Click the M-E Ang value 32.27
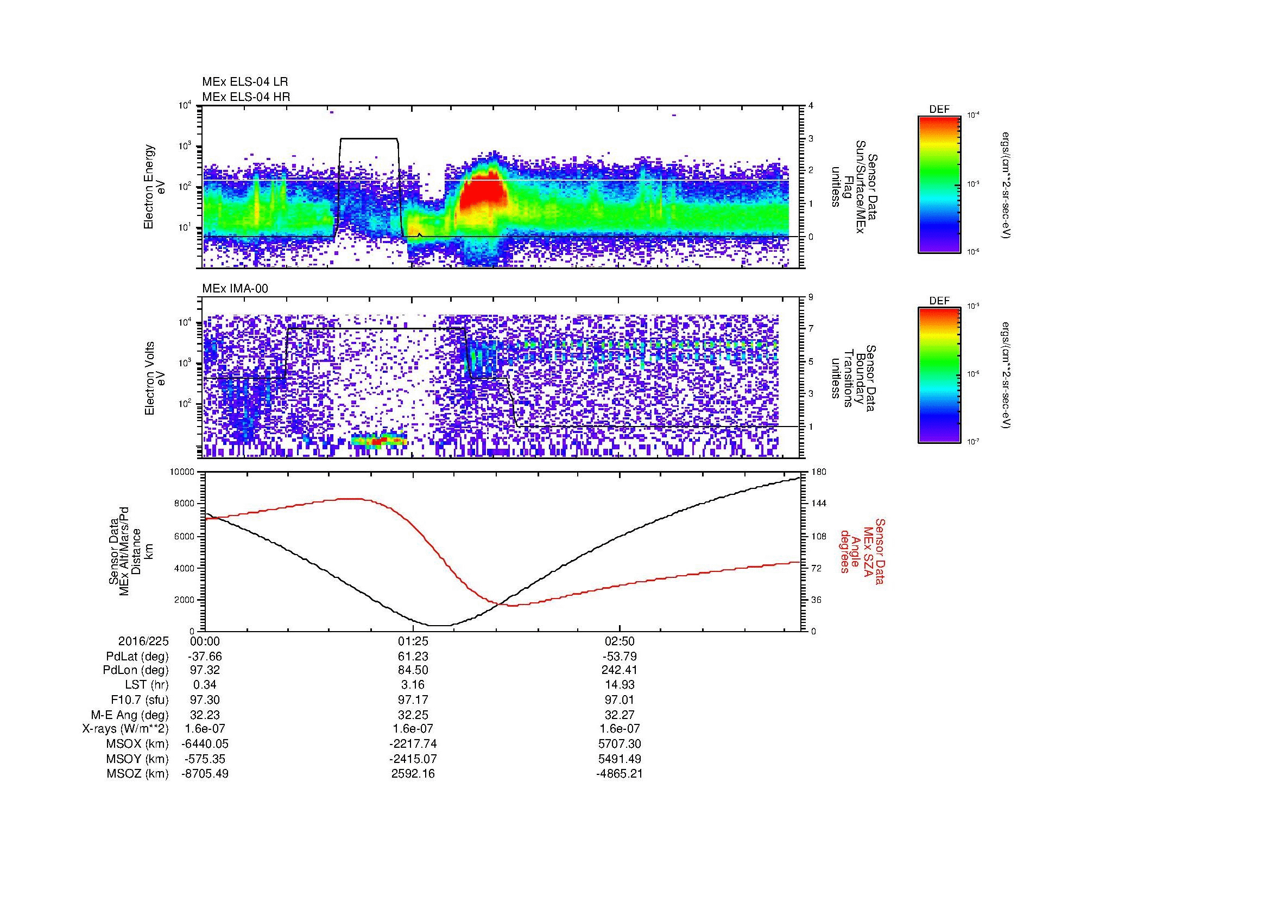This screenshot has height=897, width=1270. coord(620,715)
